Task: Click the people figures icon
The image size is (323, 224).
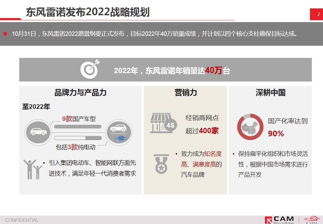Action: pyautogui.click(x=33, y=169)
